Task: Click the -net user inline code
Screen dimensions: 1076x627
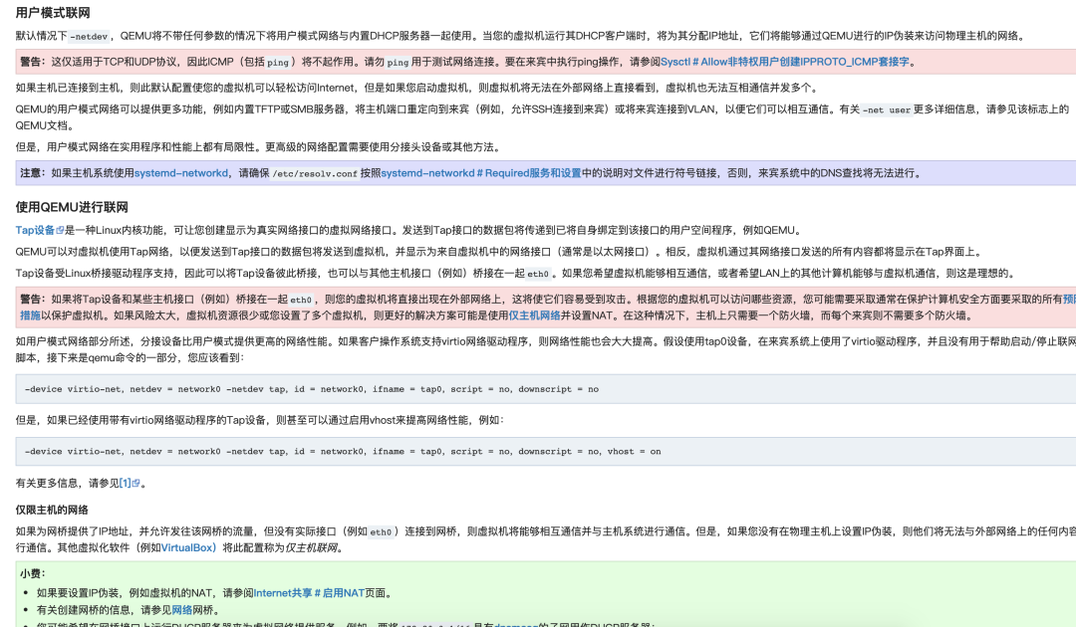Action: (887, 110)
